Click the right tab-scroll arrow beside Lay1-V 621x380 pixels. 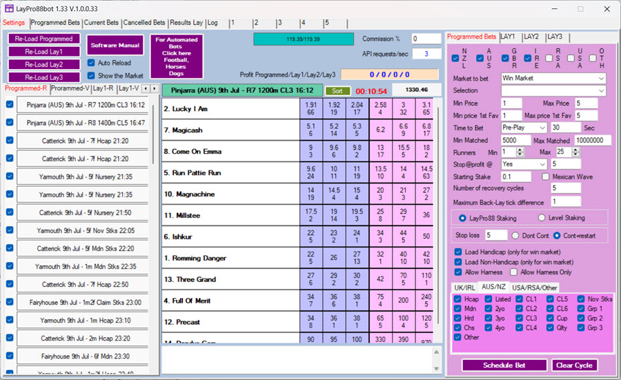[x=155, y=88]
